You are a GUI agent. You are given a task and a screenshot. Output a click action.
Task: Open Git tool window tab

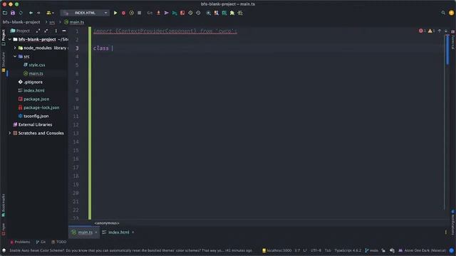41,242
